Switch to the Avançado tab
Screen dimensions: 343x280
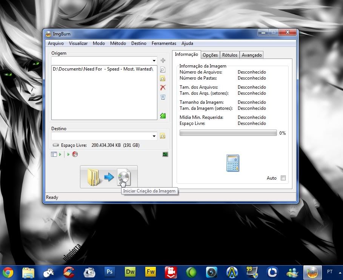click(x=252, y=55)
